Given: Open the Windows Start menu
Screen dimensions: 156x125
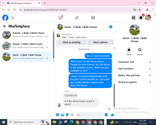Looking at the screenshot, I should coord(3,122).
